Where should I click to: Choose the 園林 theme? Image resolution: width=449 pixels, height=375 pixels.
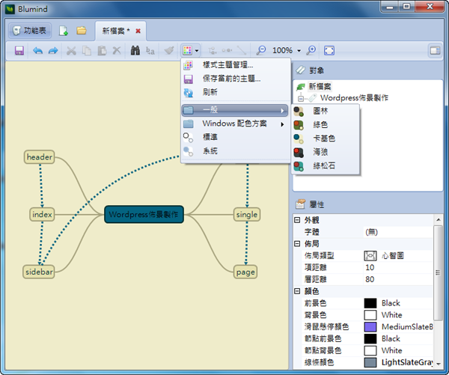326,112
